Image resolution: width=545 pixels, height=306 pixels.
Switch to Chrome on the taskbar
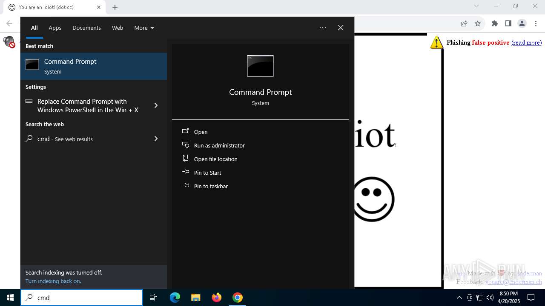tap(238, 297)
